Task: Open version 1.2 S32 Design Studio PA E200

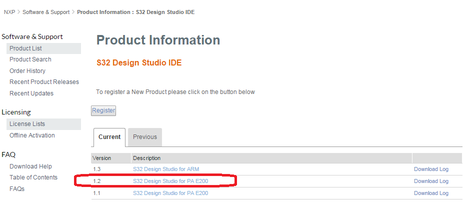Action: coord(170,181)
